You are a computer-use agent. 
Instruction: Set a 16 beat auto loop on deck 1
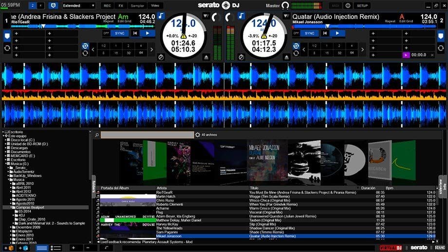[116, 53]
